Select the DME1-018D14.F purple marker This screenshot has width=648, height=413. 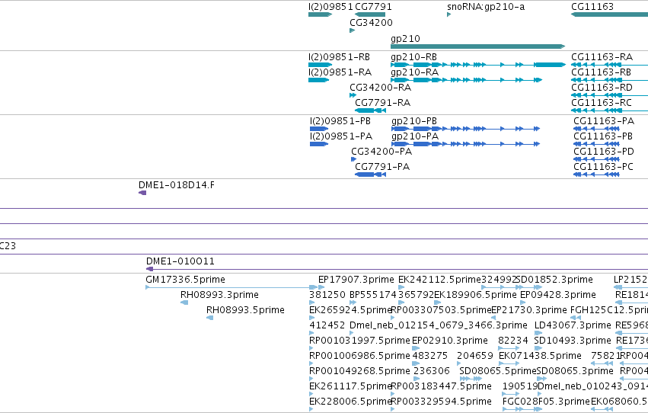142,193
